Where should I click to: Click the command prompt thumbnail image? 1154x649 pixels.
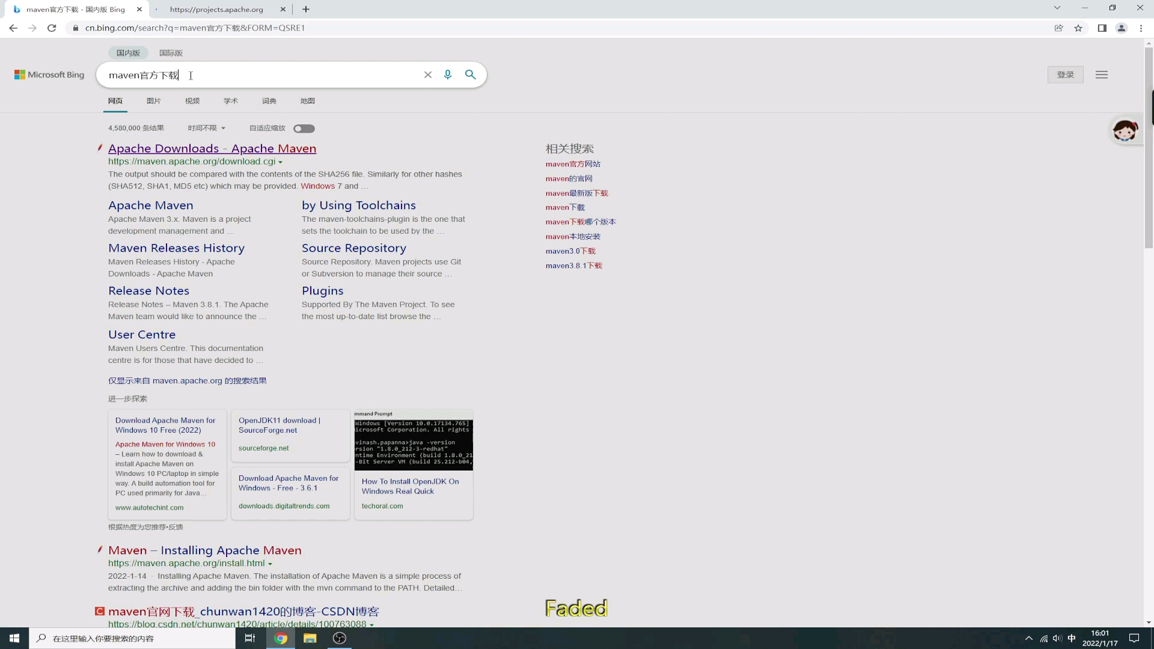[x=414, y=440]
